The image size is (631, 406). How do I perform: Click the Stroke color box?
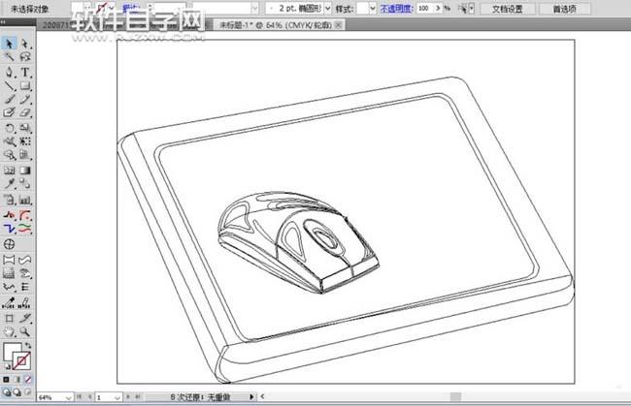21,360
